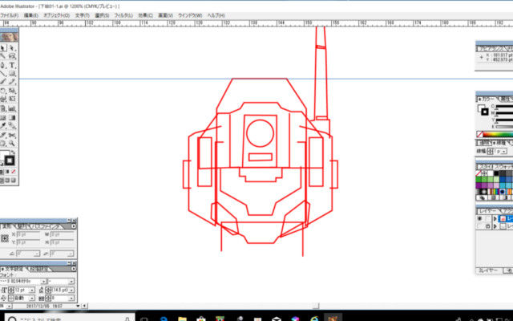This screenshot has width=513, height=321.
Task: Open the 線幅 stroke weight dropdown
Action: [x=504, y=152]
